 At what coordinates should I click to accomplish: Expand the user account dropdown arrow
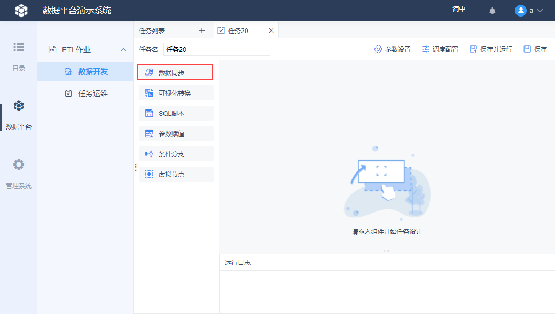(540, 11)
